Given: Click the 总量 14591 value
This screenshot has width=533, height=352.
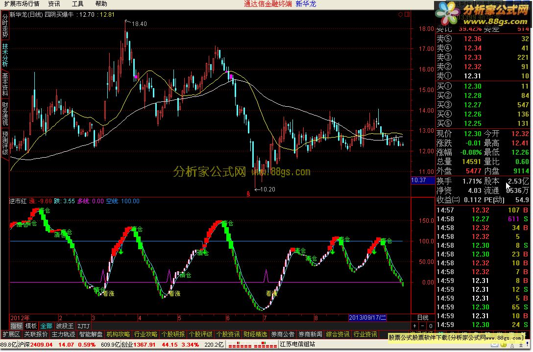Looking at the screenshot, I should point(471,162).
